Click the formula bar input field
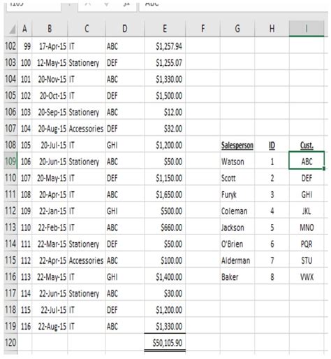Screen dimensions: 331x359 pyautogui.click(x=233, y=5)
